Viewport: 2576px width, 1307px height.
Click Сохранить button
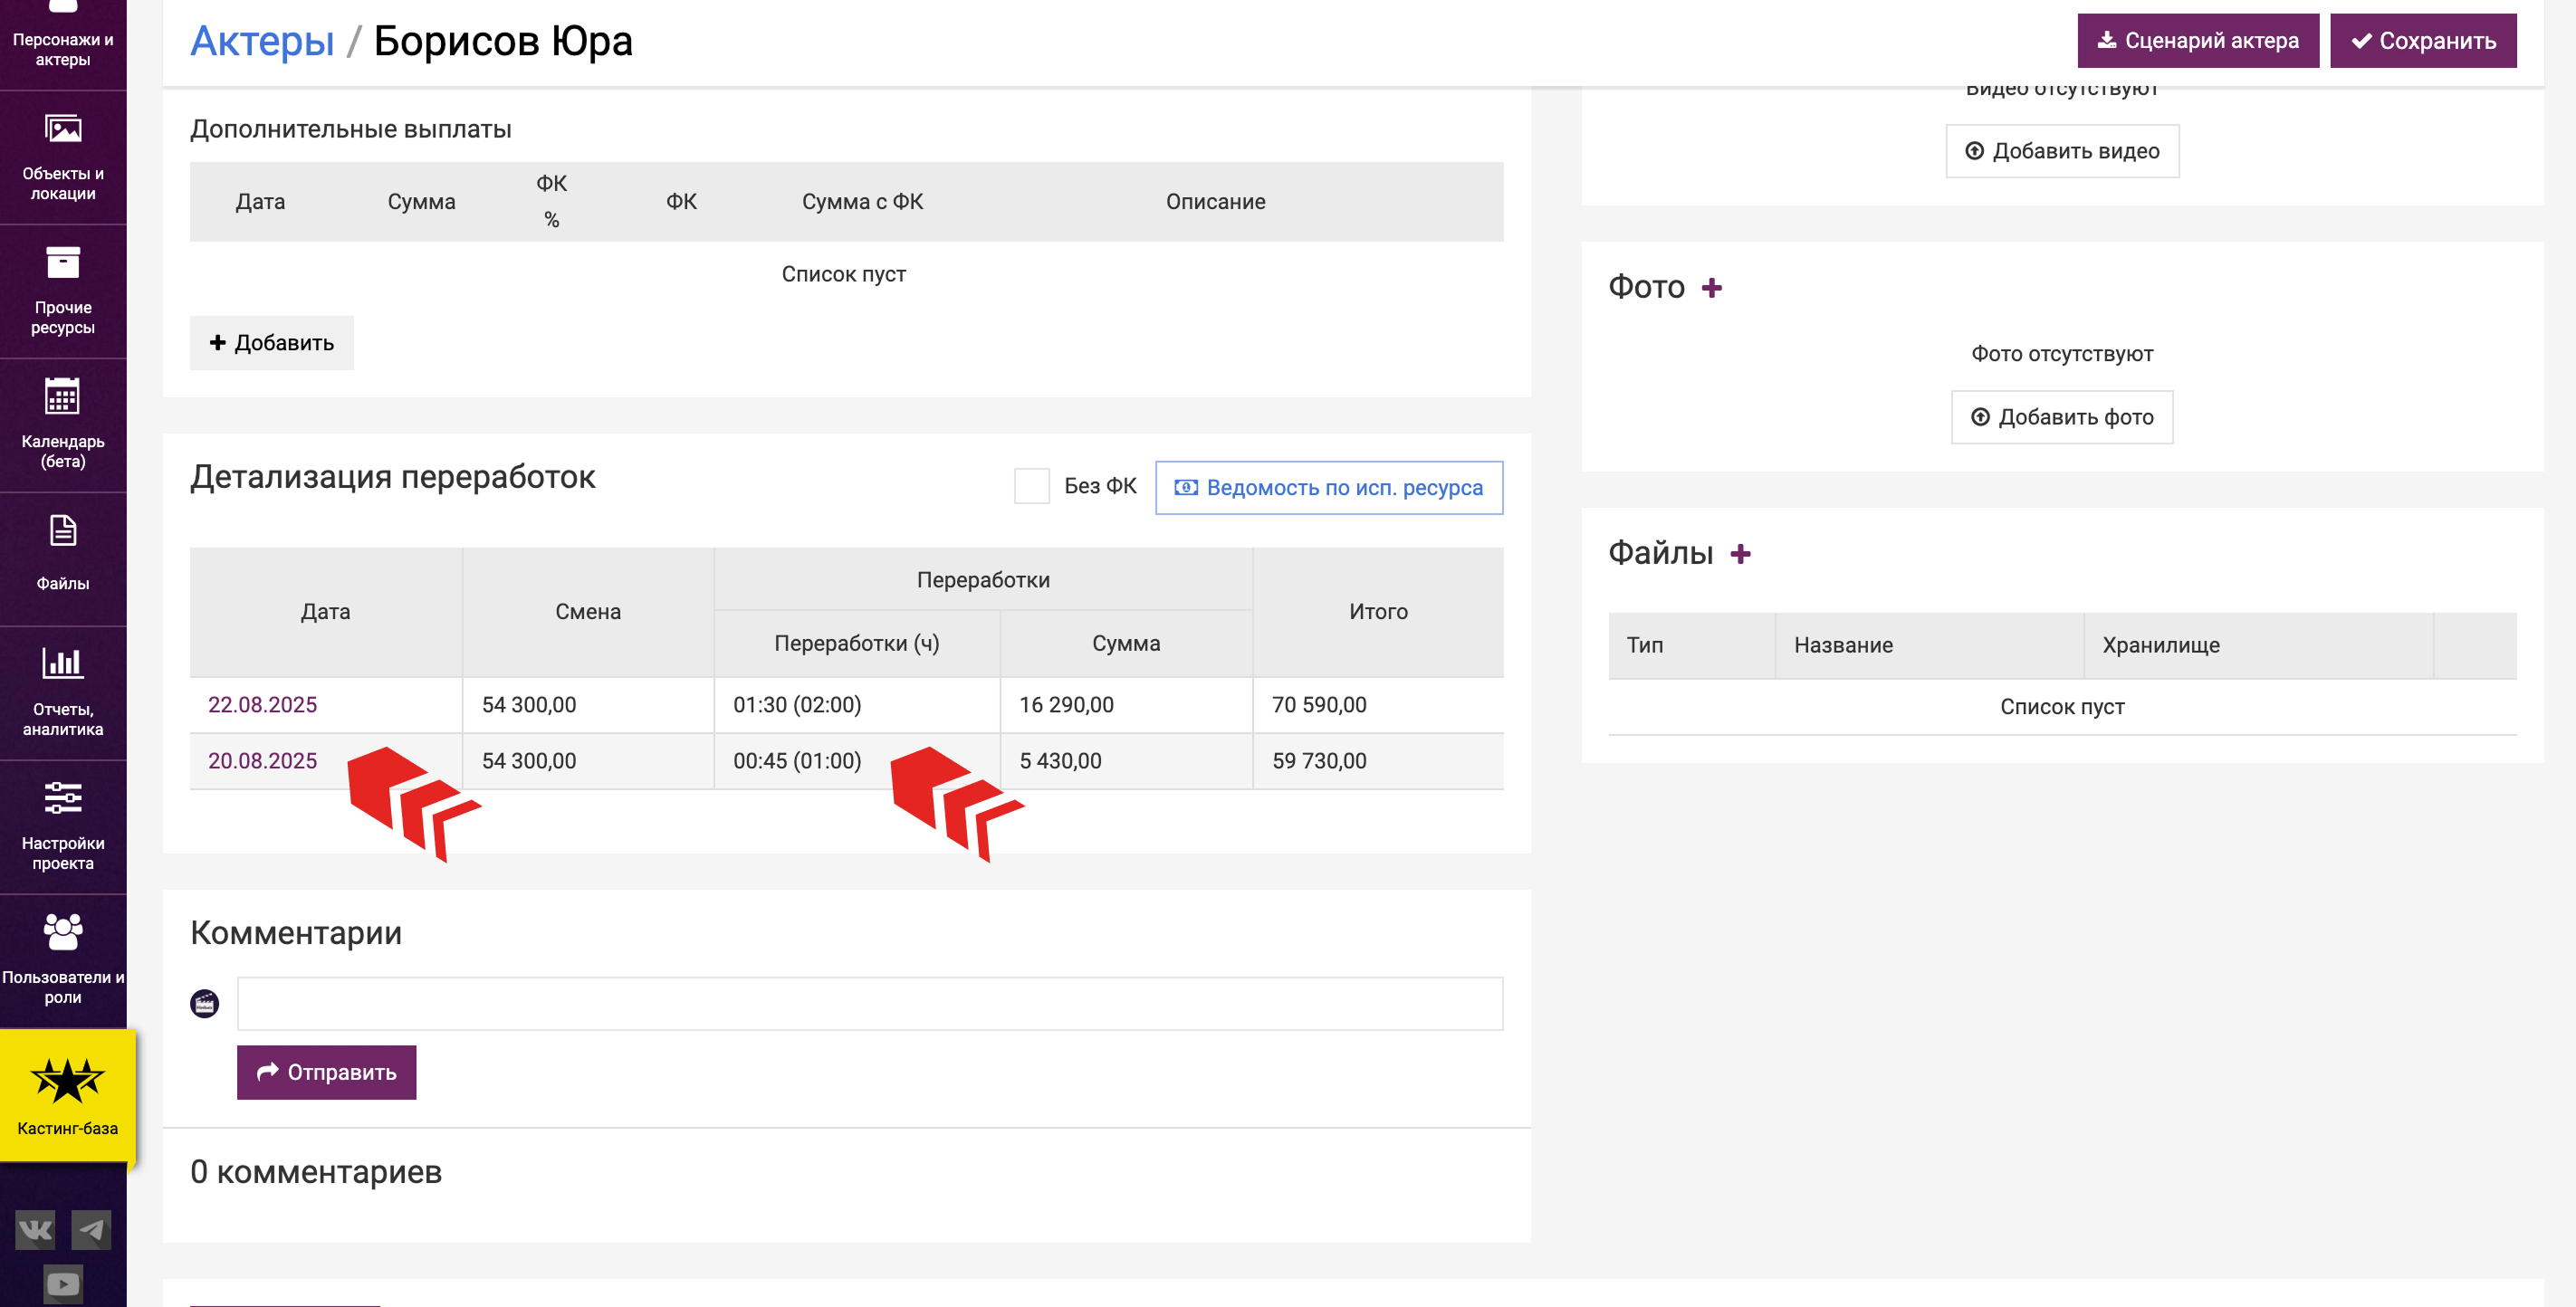tap(2422, 41)
